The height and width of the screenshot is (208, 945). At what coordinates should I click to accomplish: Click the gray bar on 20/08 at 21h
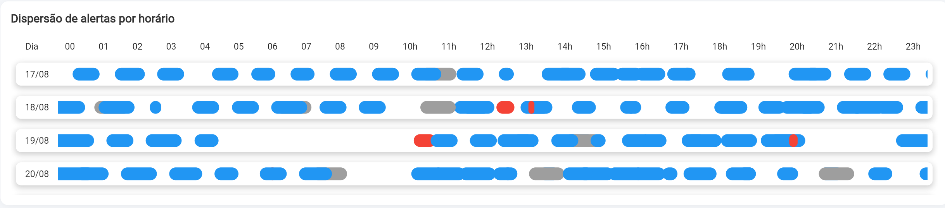[x=836, y=174]
